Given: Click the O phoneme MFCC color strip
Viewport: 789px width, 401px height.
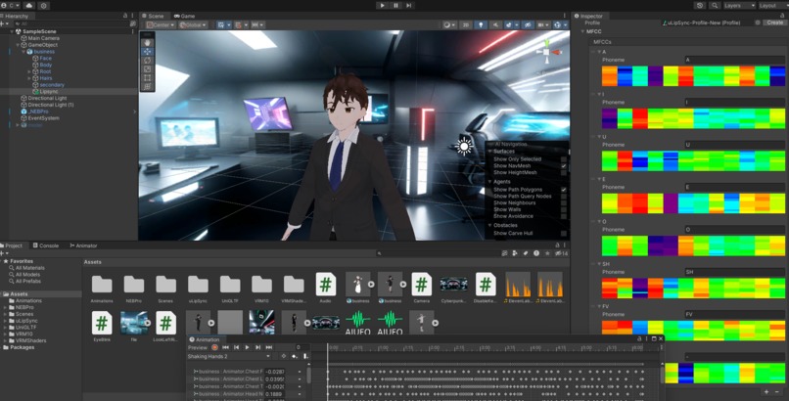Looking at the screenshot, I should point(693,245).
